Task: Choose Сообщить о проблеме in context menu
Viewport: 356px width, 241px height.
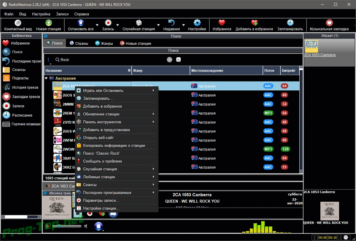Action: [x=117, y=161]
